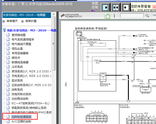Screen dimensions: 156x124
Task: Expand all menus via 菜单展开
Action: point(12,21)
